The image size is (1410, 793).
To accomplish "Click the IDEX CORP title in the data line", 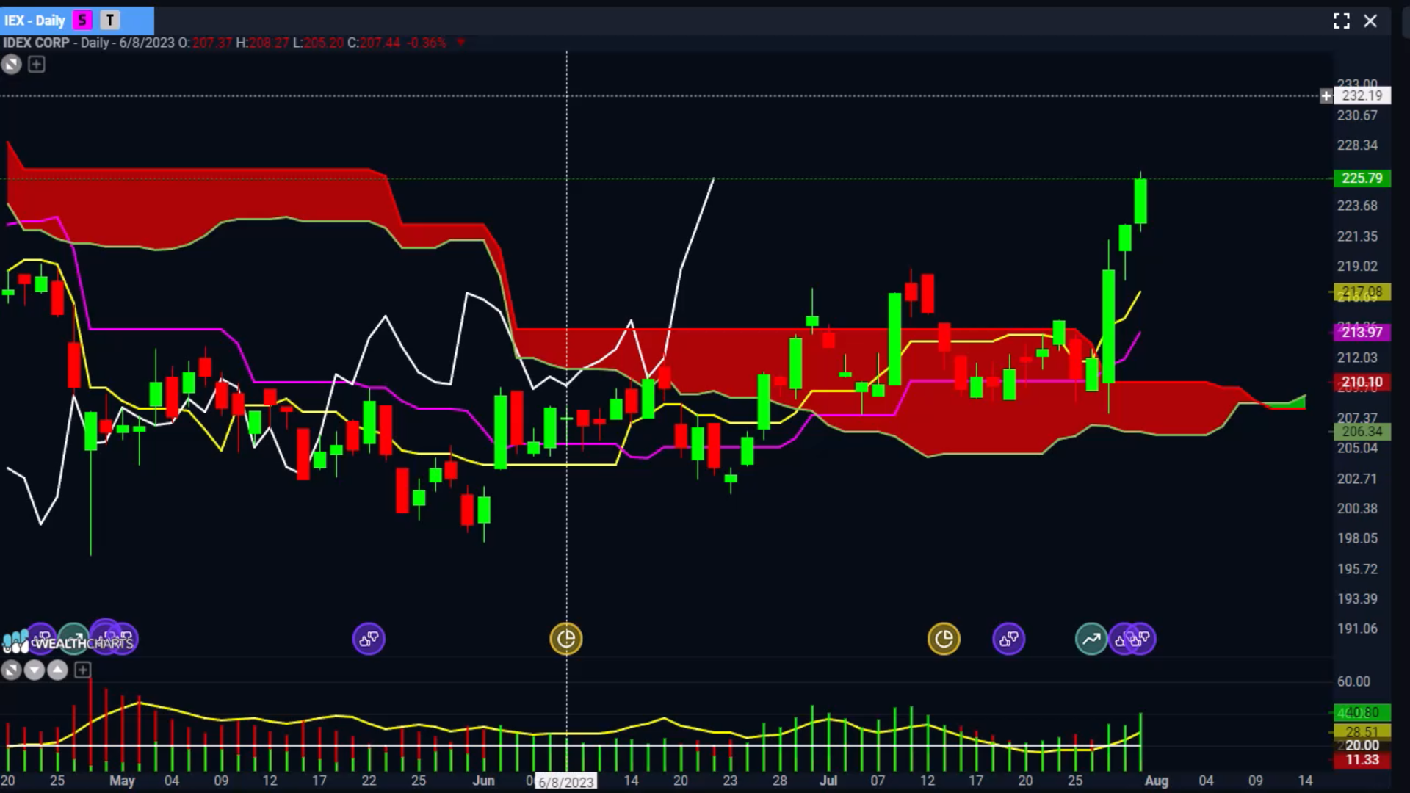I will click(37, 43).
